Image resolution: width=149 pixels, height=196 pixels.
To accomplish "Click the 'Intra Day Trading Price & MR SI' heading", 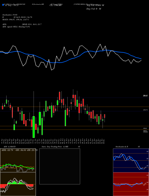I will coord(61,147).
